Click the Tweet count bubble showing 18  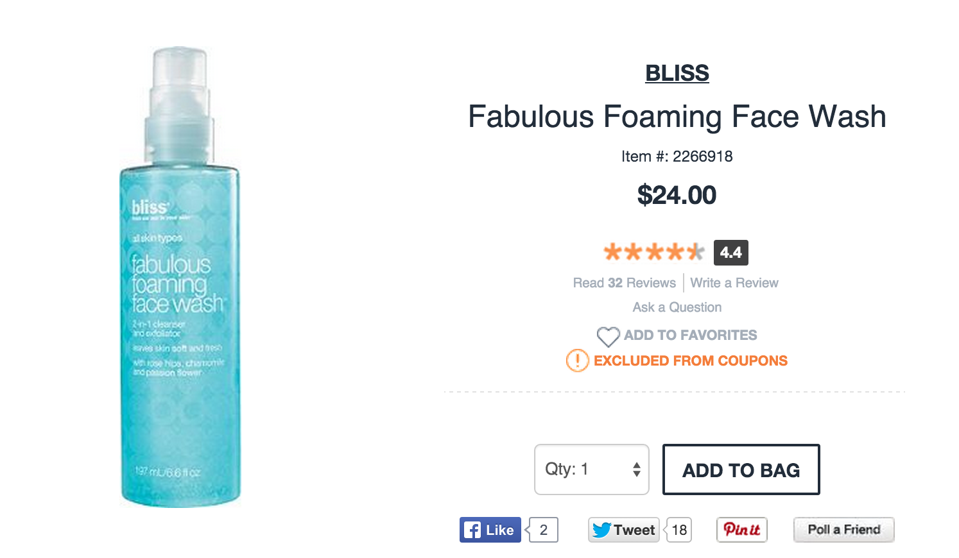[679, 530]
